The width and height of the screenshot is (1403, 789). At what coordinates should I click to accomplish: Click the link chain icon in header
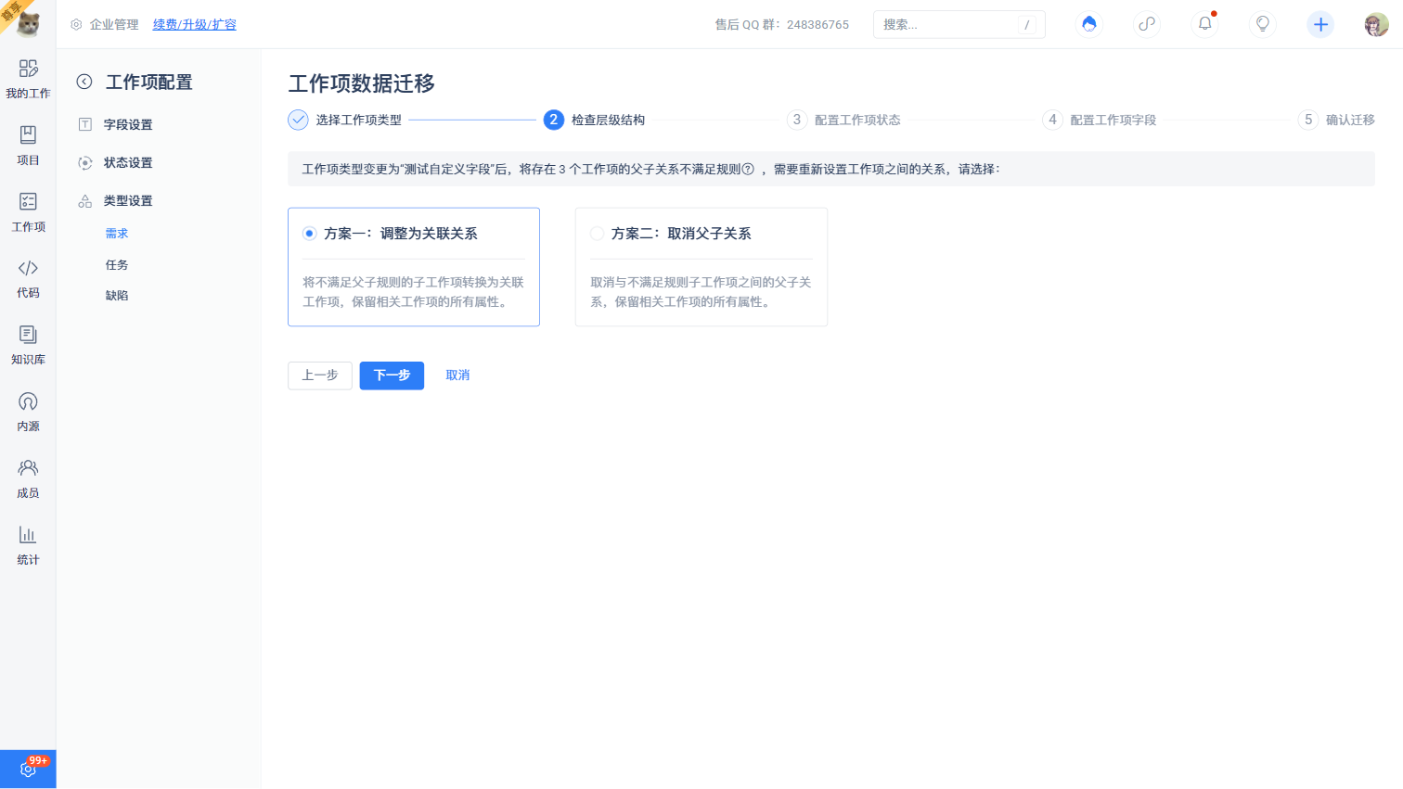click(x=1147, y=24)
